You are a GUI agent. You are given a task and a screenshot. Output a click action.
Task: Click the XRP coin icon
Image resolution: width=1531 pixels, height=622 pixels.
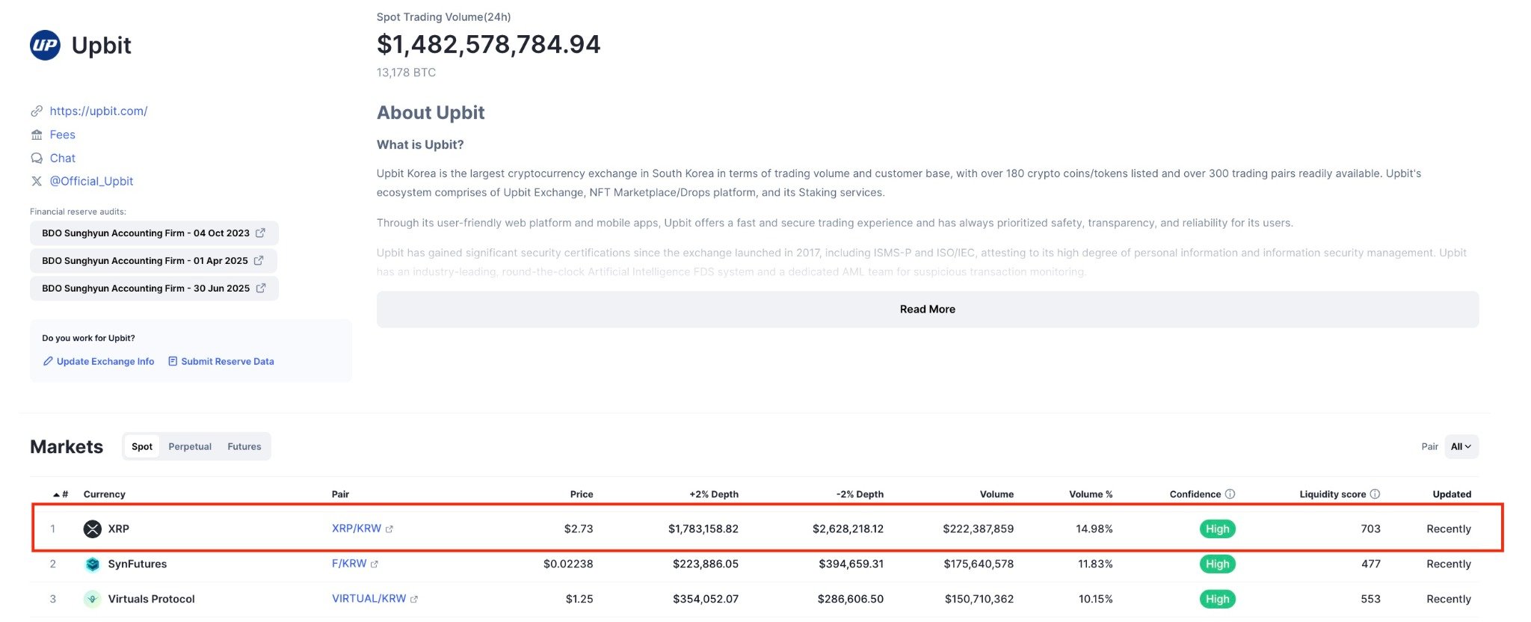tap(92, 529)
